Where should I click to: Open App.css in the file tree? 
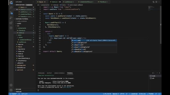21,44
